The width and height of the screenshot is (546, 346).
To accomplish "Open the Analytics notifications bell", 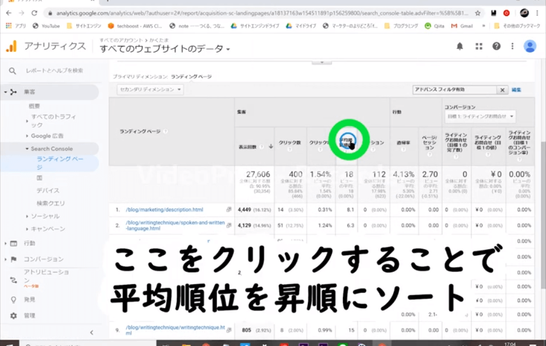I will tap(460, 46).
